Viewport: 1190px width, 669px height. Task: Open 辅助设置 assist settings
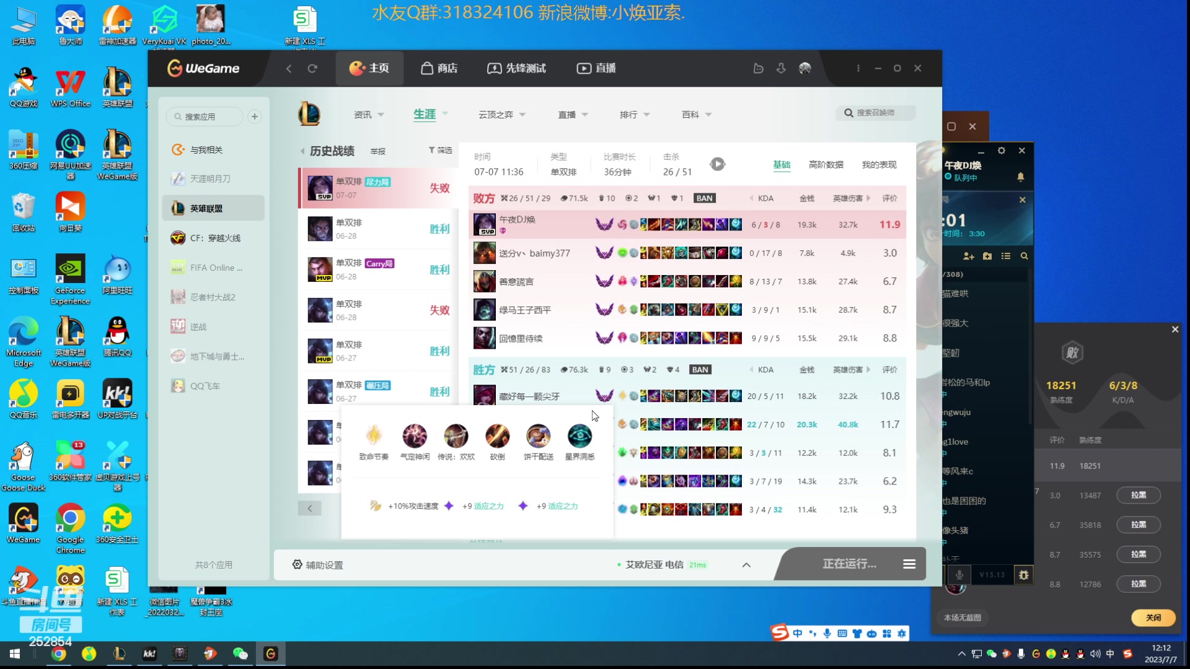click(x=318, y=565)
